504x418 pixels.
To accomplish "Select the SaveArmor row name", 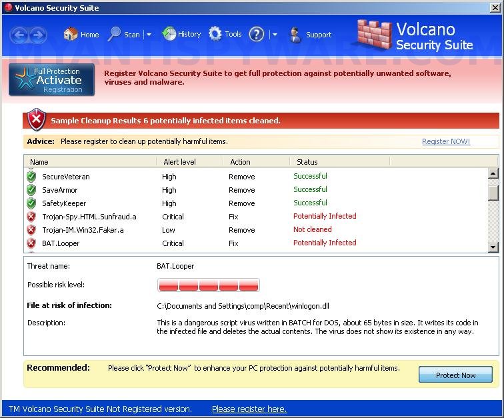I will [60, 190].
